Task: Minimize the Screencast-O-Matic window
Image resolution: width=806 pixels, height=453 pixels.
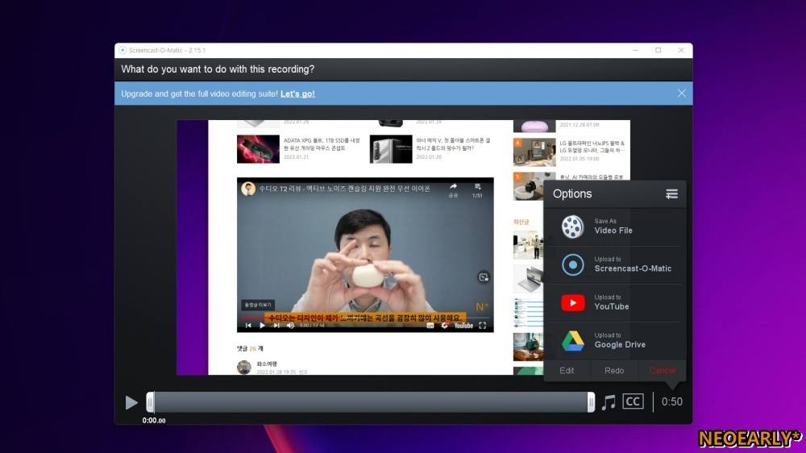Action: pyautogui.click(x=635, y=51)
